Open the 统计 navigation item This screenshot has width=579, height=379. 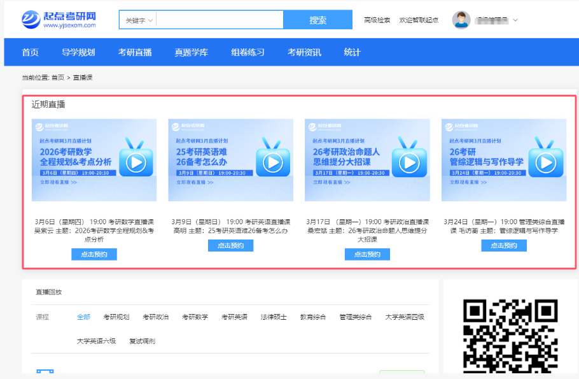352,52
